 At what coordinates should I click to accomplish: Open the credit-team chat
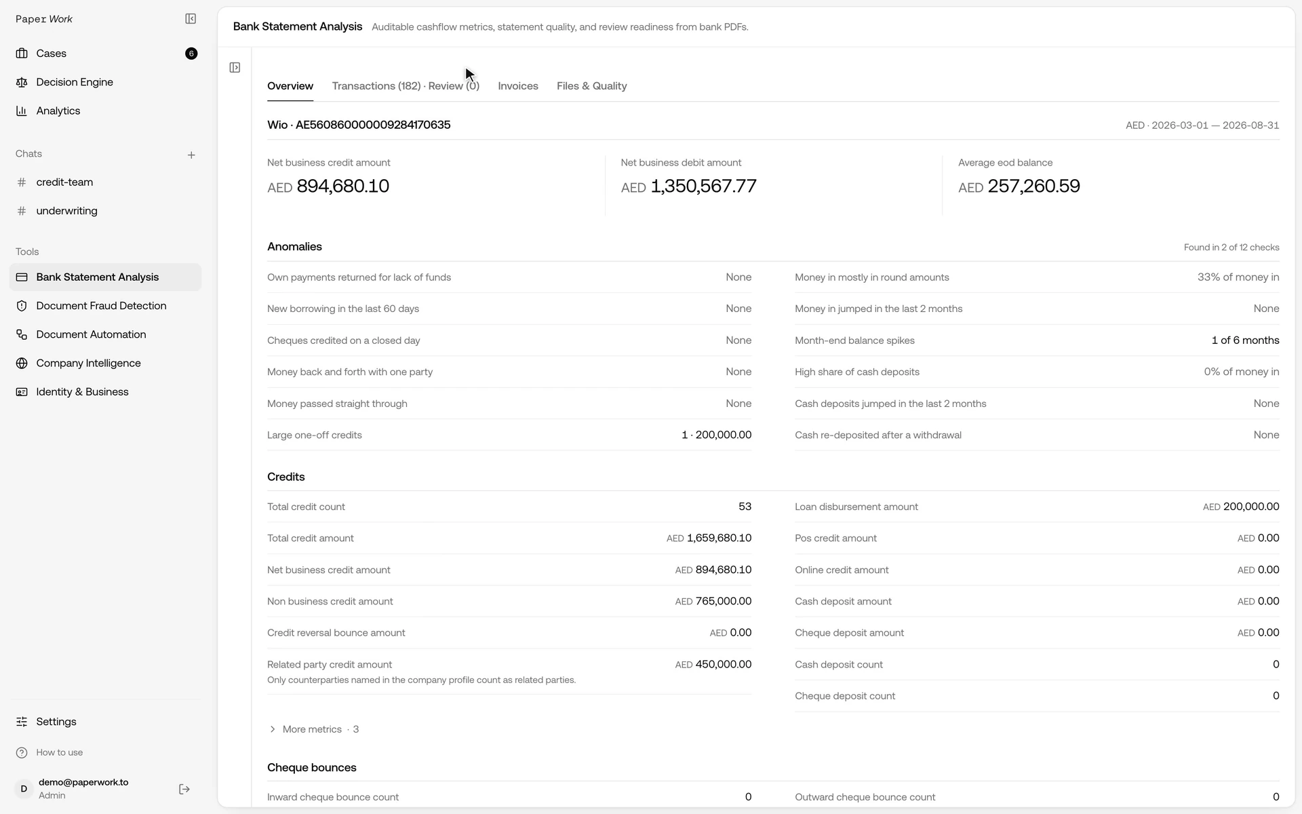[106, 182]
